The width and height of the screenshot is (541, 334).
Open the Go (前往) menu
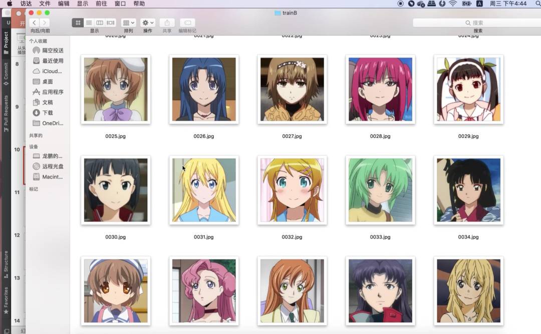[101, 3]
